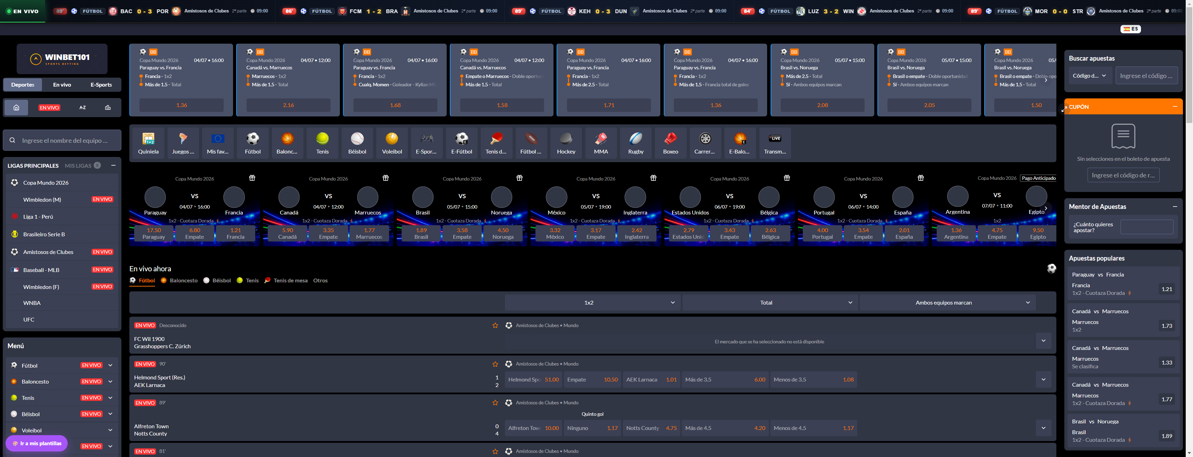Image resolution: width=1193 pixels, height=457 pixels.
Task: Open the UFC league link
Action: point(62,319)
